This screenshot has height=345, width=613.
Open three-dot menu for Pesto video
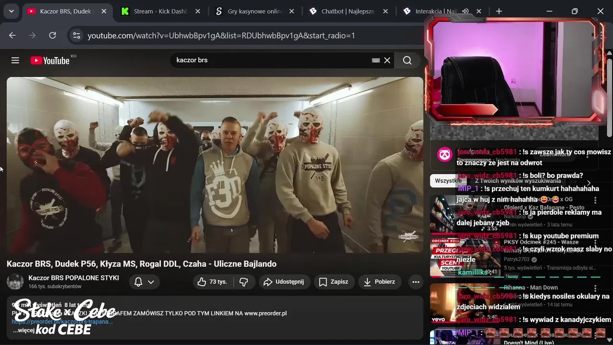click(x=596, y=200)
